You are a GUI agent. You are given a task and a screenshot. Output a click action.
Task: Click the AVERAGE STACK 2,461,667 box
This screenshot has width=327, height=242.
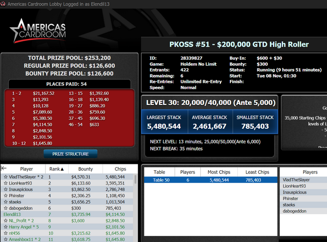210,122
